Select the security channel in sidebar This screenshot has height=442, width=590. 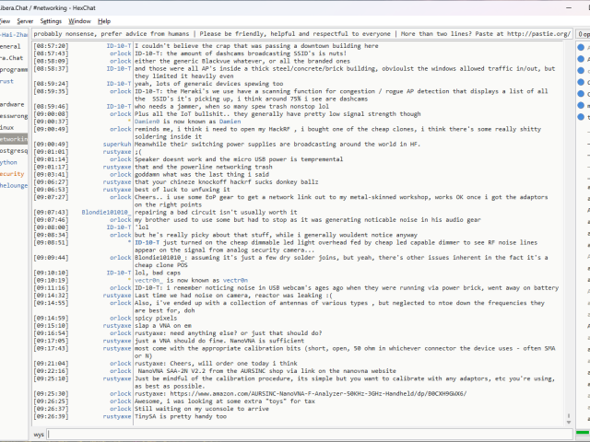pos(12,173)
